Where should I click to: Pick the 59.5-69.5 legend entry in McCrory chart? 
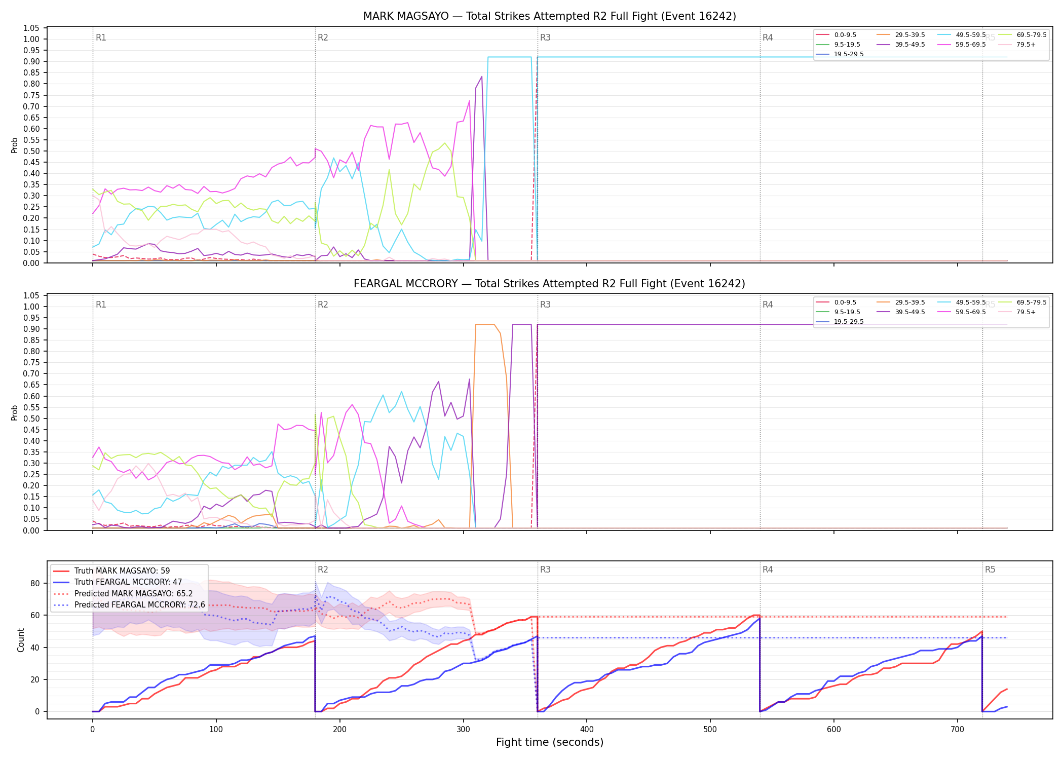962,312
